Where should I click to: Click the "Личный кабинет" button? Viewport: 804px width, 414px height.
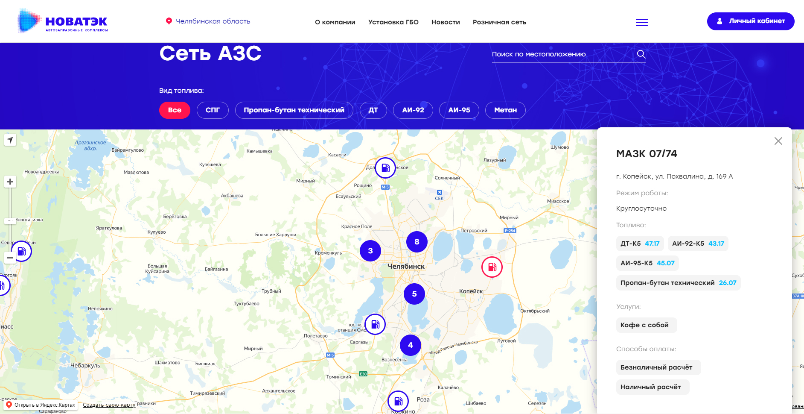tap(750, 21)
